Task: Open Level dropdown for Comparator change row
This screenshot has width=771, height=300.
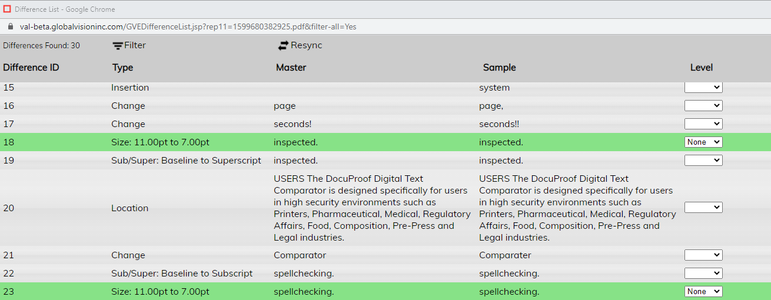Action: click(x=703, y=255)
